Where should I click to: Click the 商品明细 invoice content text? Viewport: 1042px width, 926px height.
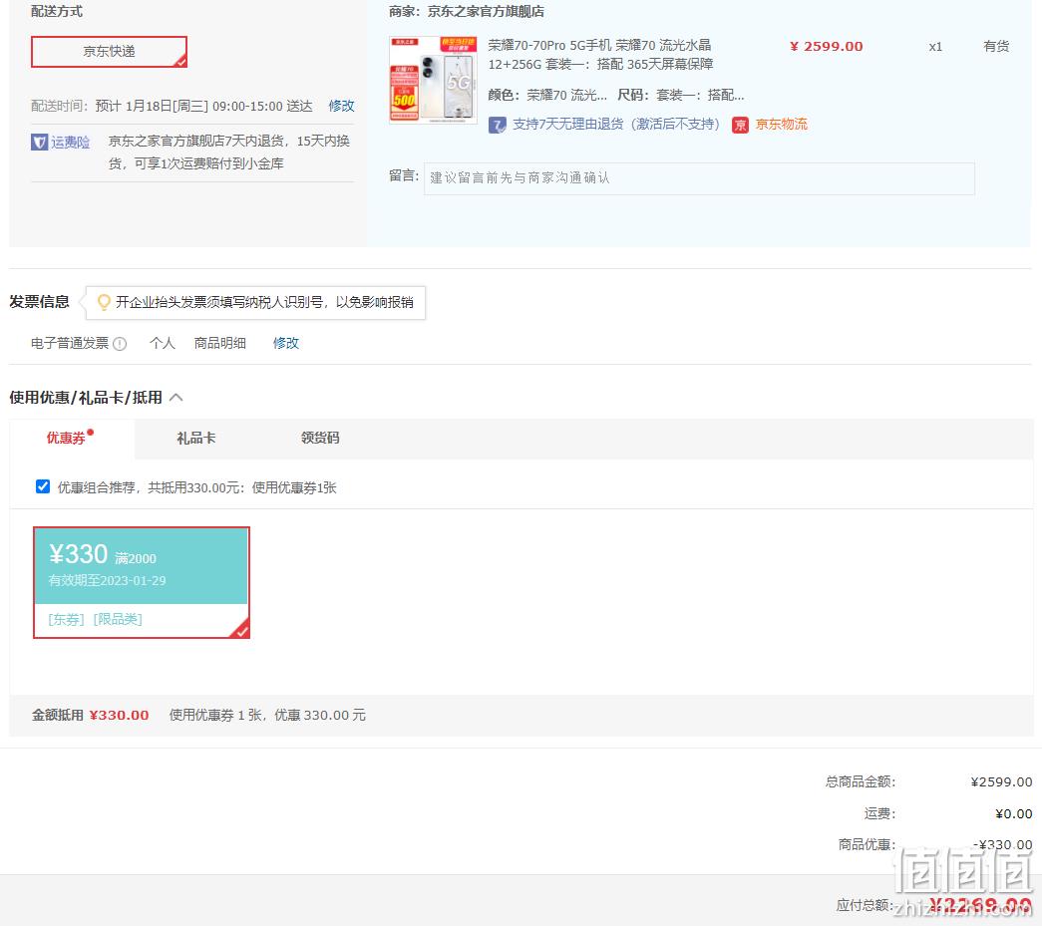point(220,343)
